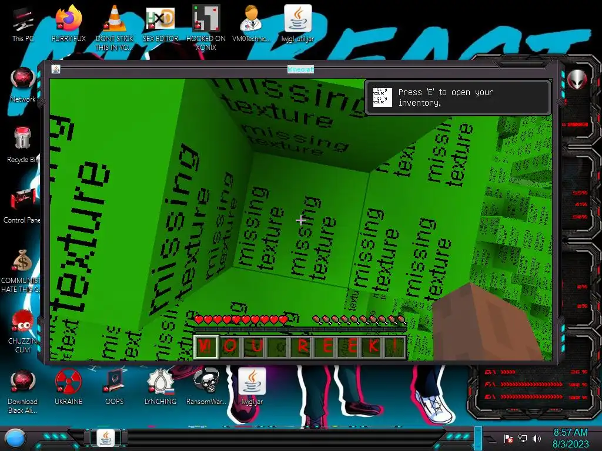Click the Java Minecraft taskbar button
Viewport: 602px width, 451px height.
coord(106,438)
